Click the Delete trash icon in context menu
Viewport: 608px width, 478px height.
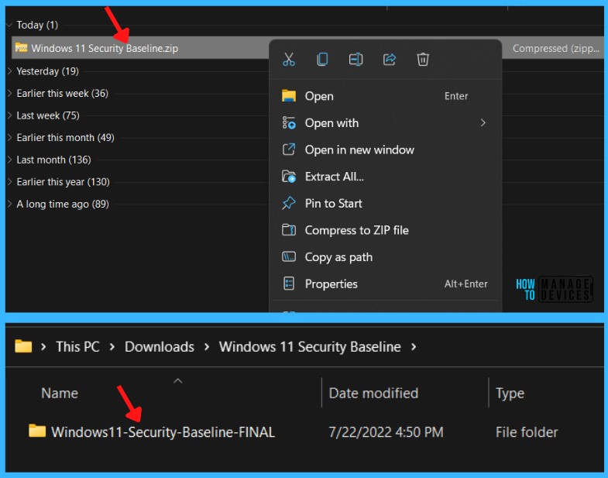423,60
